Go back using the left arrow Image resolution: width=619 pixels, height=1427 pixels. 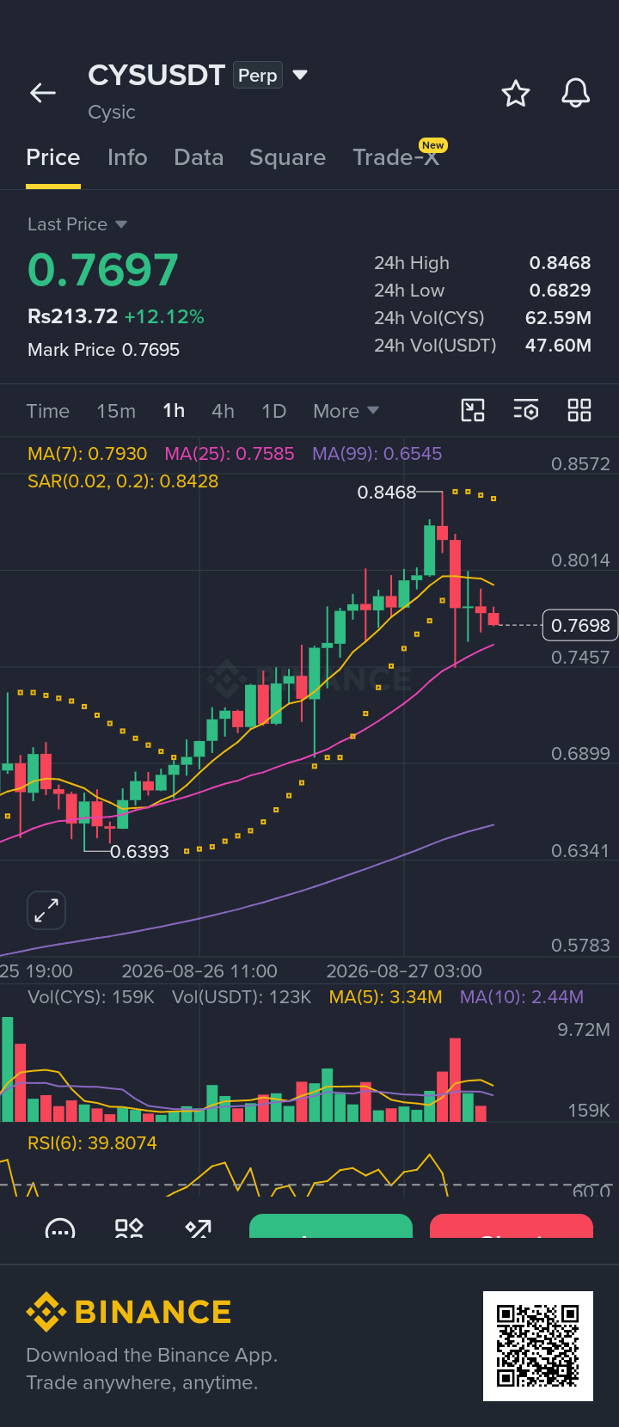point(42,93)
